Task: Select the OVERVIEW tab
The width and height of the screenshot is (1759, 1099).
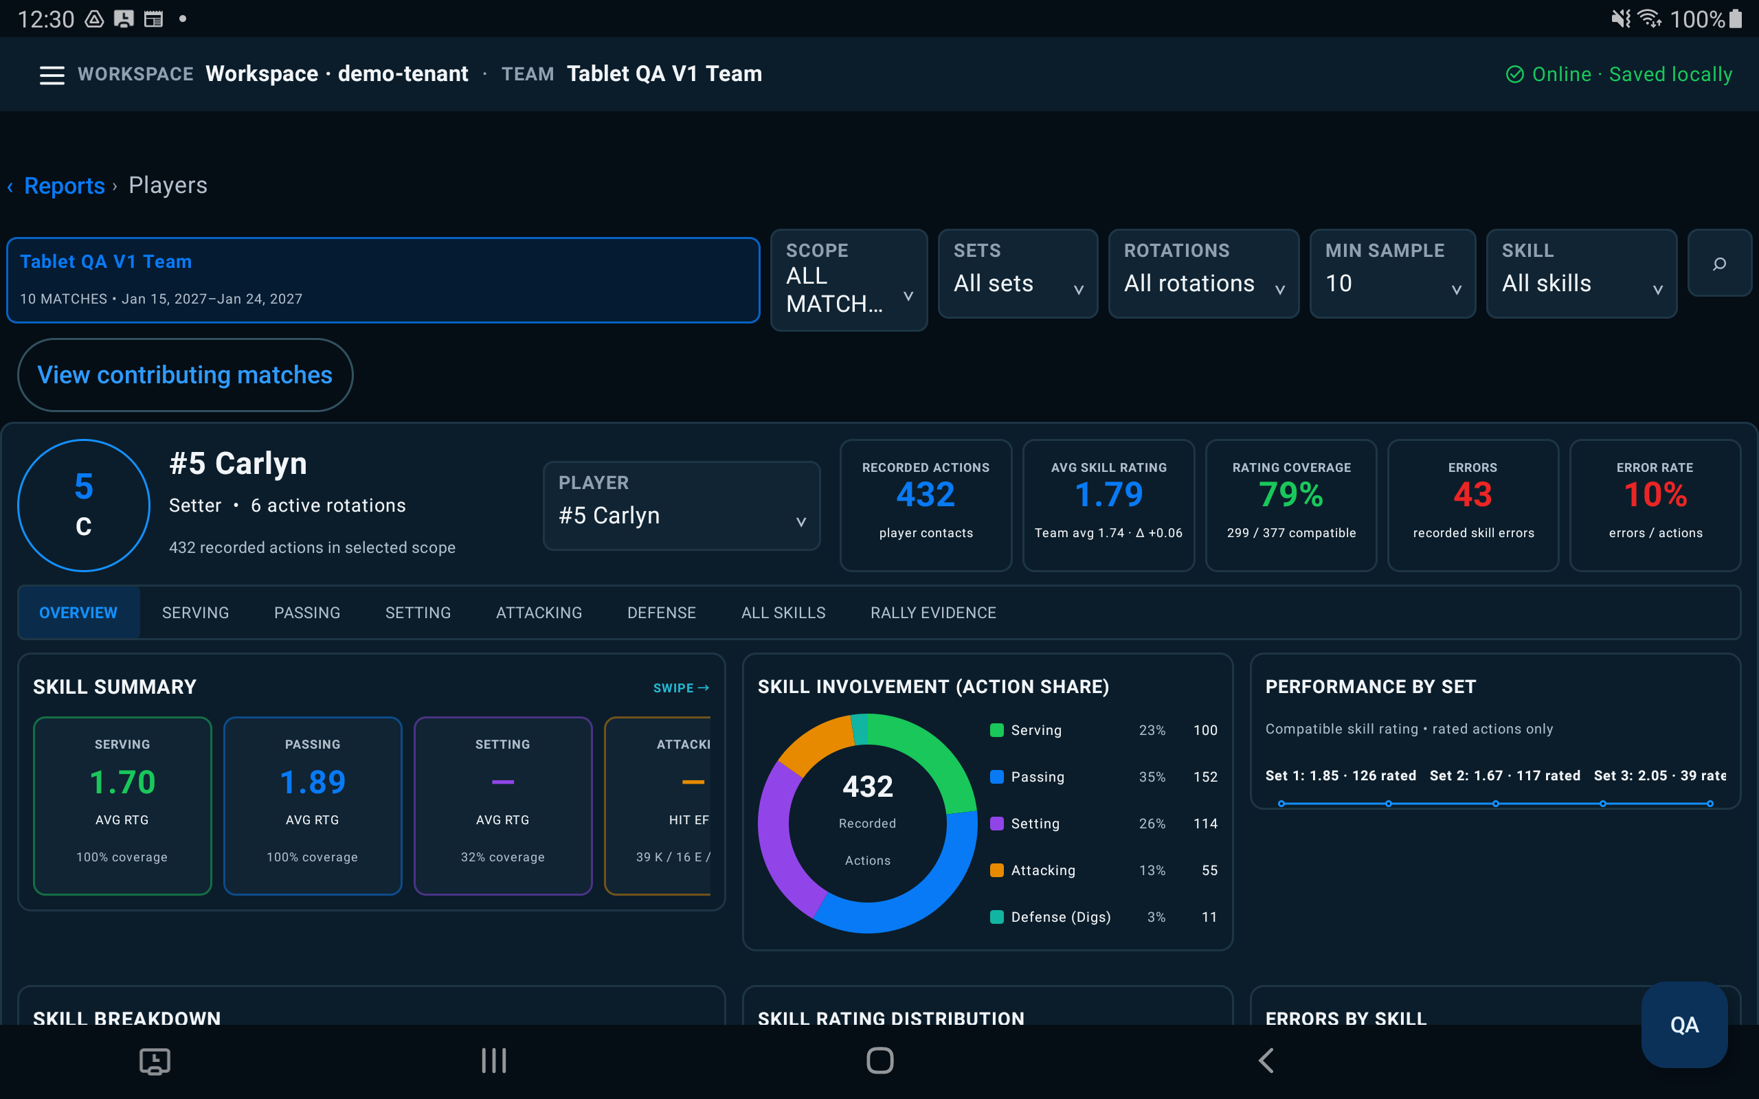Action: pos(78,613)
